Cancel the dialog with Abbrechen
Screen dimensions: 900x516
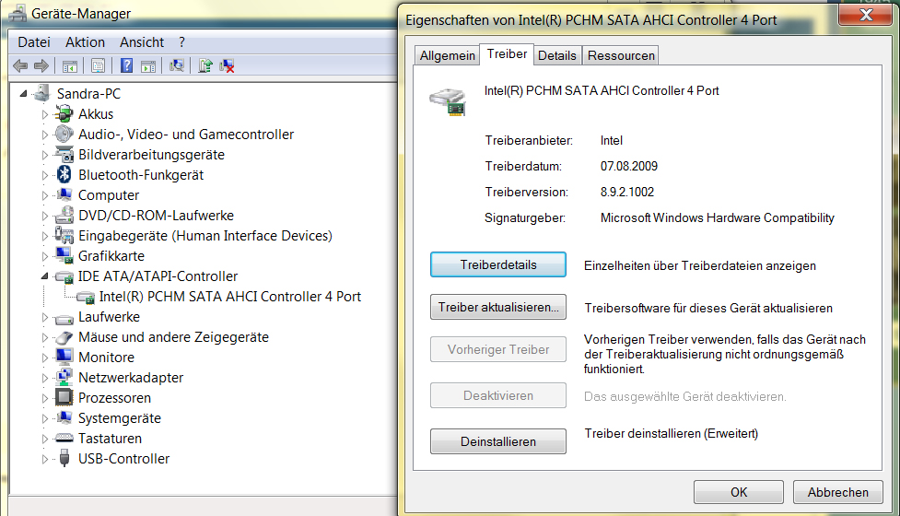(x=838, y=492)
